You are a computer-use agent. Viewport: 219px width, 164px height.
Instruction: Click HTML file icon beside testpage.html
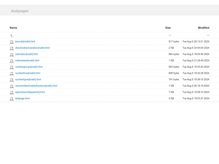tap(12, 99)
